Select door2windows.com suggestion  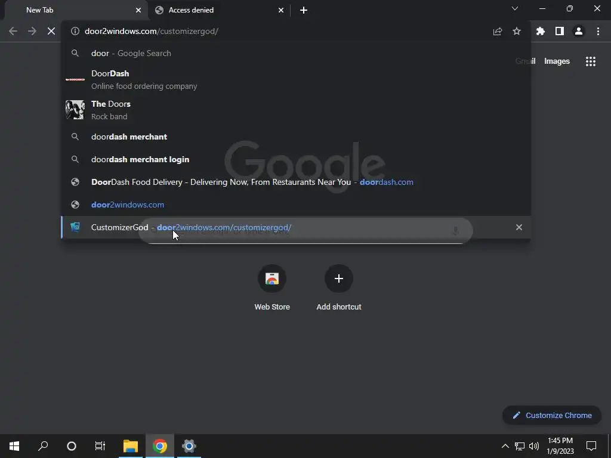[x=296, y=205]
